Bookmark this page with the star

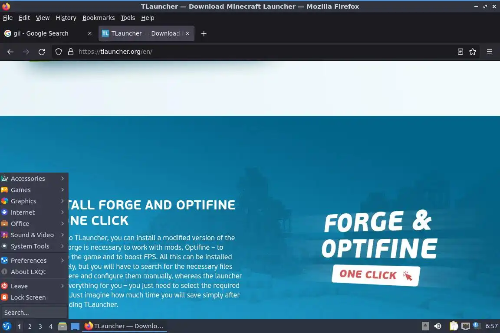(473, 52)
